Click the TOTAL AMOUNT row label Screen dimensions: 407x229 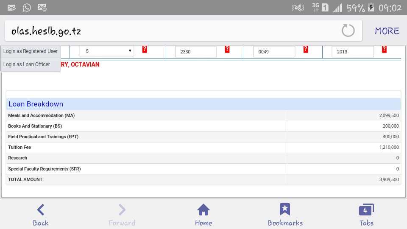pos(25,180)
